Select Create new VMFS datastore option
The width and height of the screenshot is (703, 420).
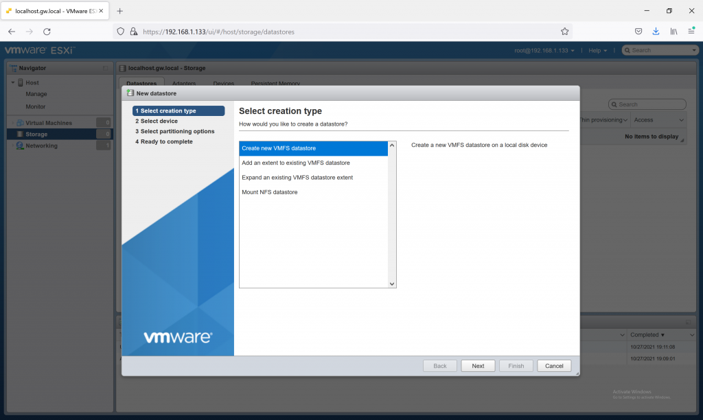click(313, 148)
